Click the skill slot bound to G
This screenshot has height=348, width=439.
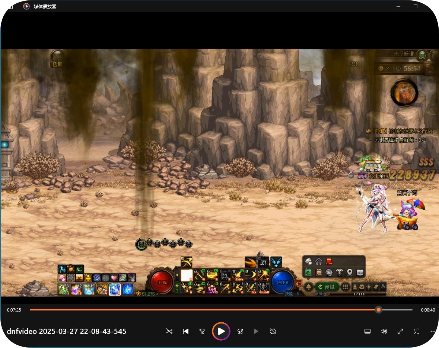coord(238,288)
